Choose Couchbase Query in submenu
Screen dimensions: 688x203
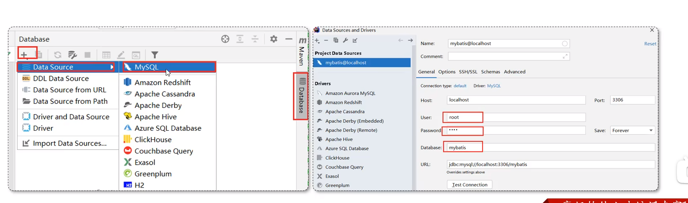click(168, 151)
